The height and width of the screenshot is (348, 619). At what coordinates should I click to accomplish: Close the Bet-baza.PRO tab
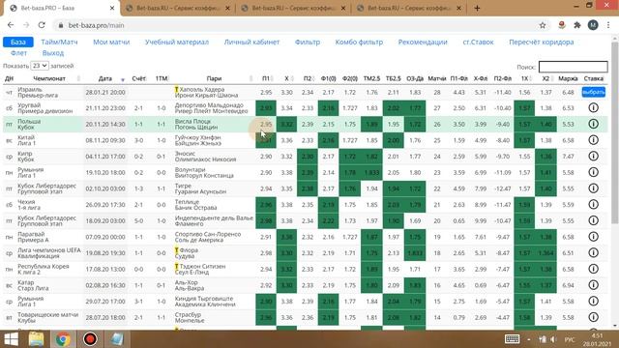[112, 8]
